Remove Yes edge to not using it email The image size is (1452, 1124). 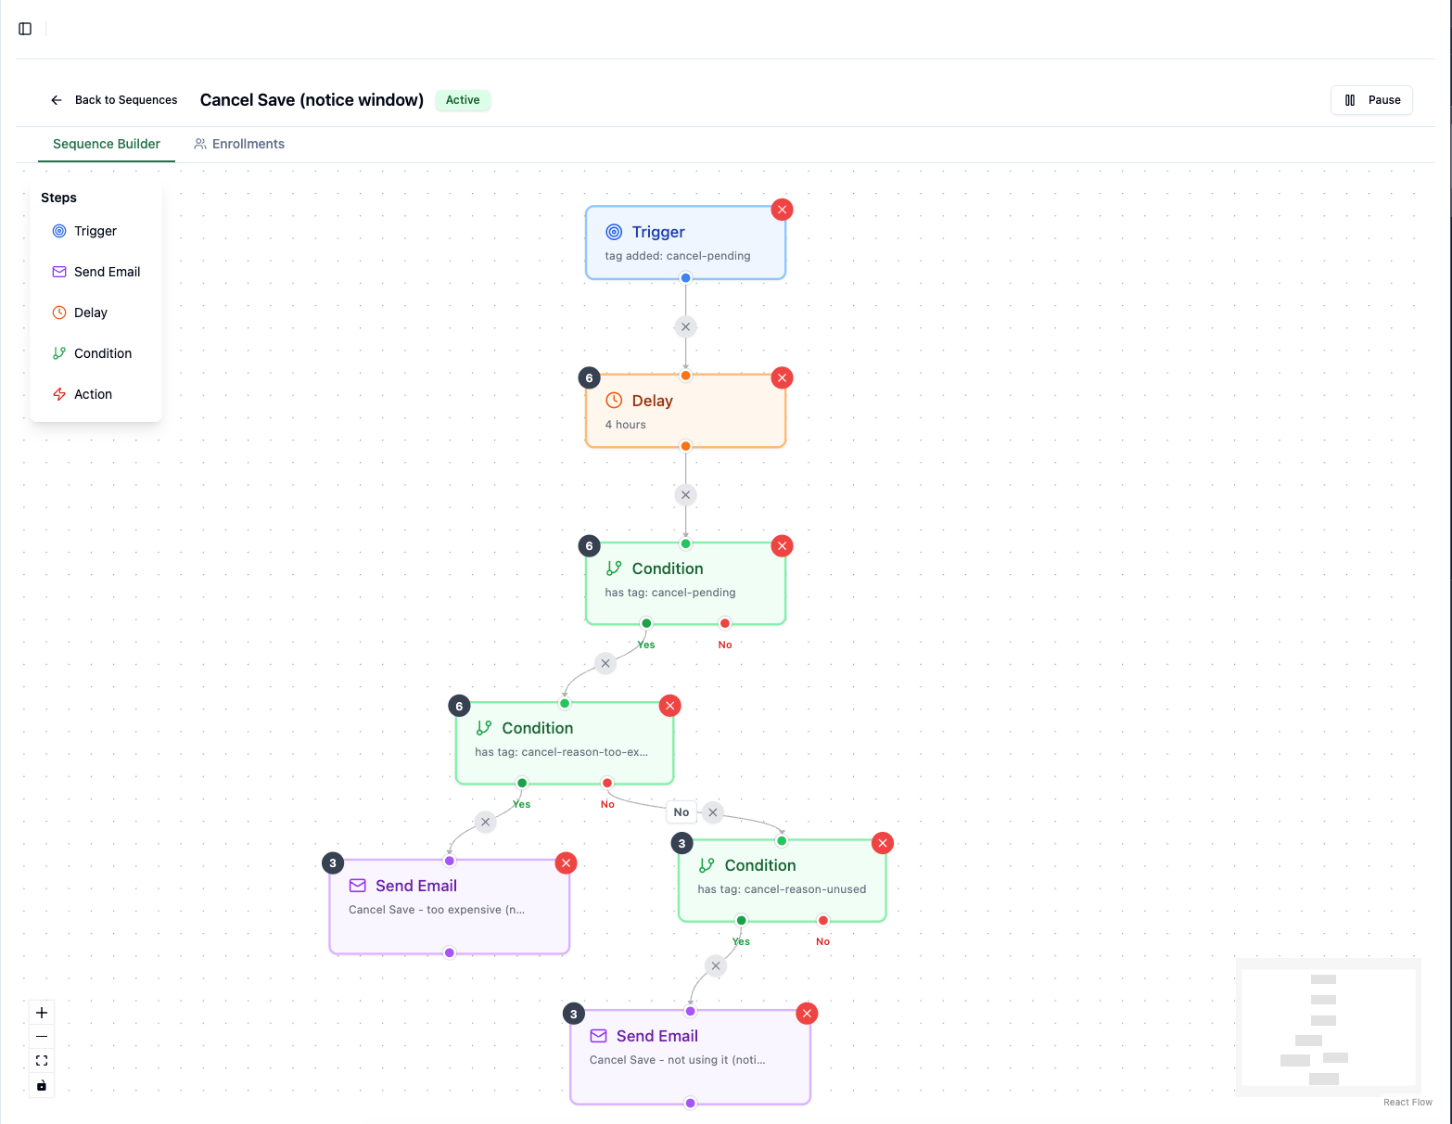(716, 965)
